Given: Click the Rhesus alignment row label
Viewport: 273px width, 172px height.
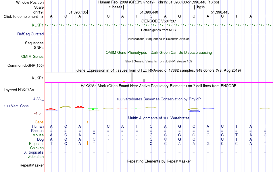Looking at the screenshot, I should pos(37,131).
